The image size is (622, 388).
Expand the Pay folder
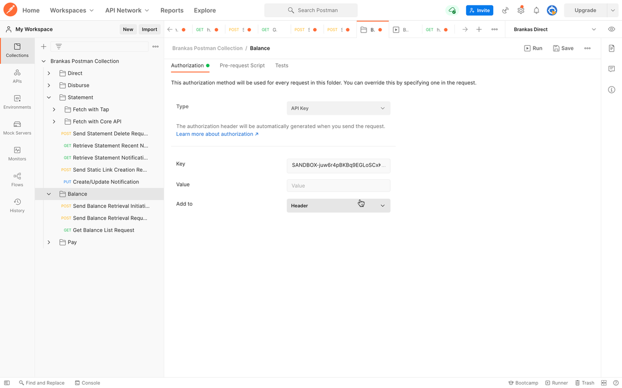coord(49,242)
